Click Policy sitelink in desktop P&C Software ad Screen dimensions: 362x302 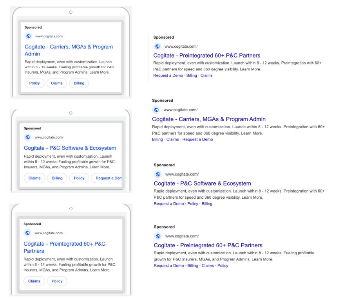193,204
